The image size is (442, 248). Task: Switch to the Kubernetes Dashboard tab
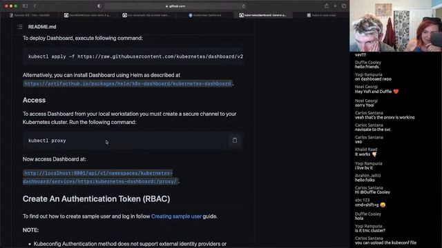click(205, 15)
